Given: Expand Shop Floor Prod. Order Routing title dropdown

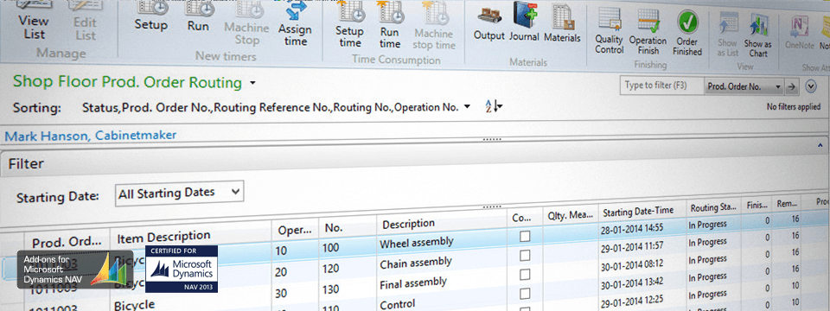Looking at the screenshot, I should click(x=252, y=83).
